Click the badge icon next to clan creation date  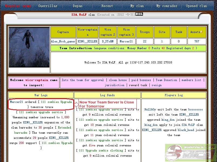pos(139,14)
